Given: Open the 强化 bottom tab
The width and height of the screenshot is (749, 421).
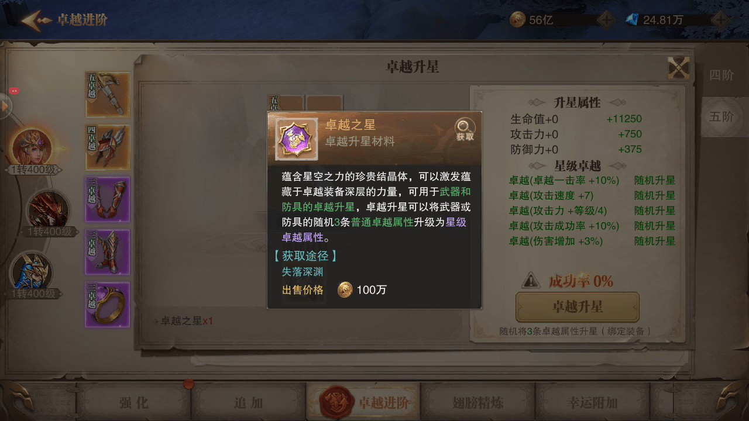Looking at the screenshot, I should coord(133,402).
